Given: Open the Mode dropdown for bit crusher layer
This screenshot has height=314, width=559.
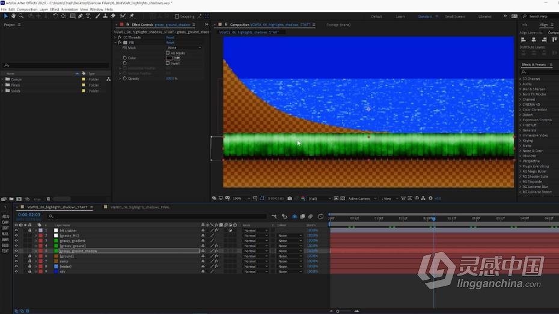Looking at the screenshot, I should (x=255, y=231).
